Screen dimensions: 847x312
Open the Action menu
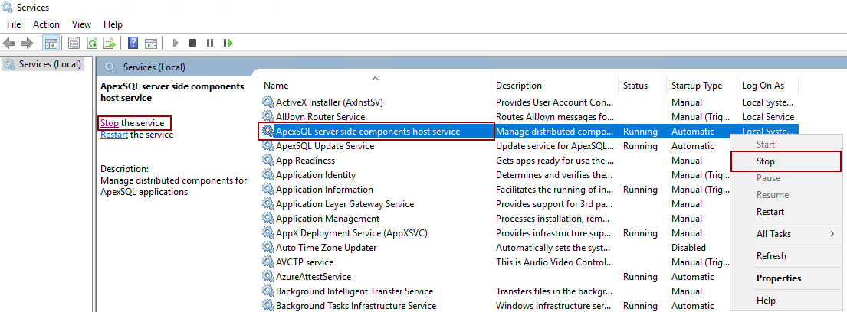(46, 24)
